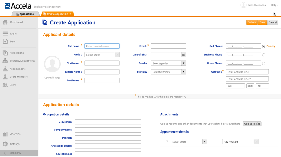281x157 pixels.
Task: Open the Help menu
Action: pos(274,5)
